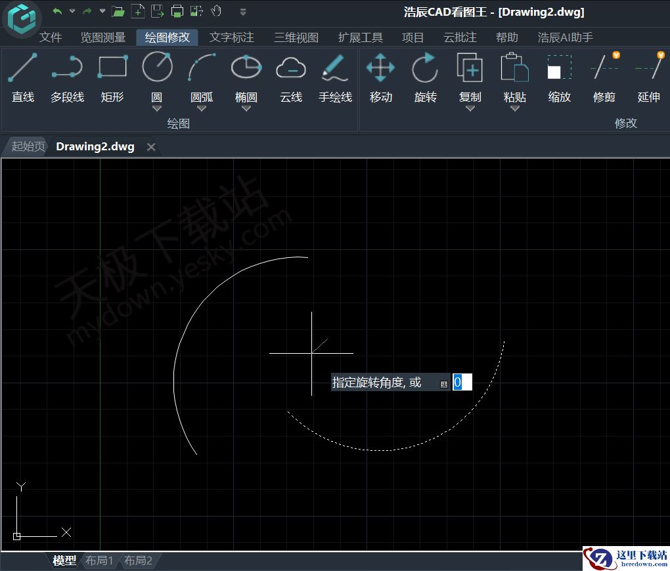
Task: Click the rotation angle input field
Action: click(462, 382)
